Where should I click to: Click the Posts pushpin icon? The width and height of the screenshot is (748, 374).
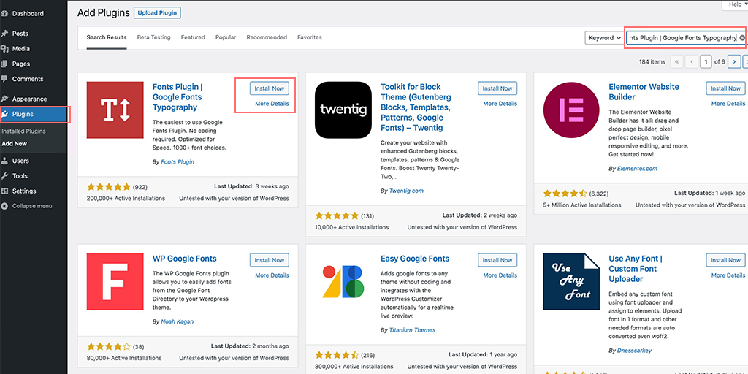click(5, 34)
